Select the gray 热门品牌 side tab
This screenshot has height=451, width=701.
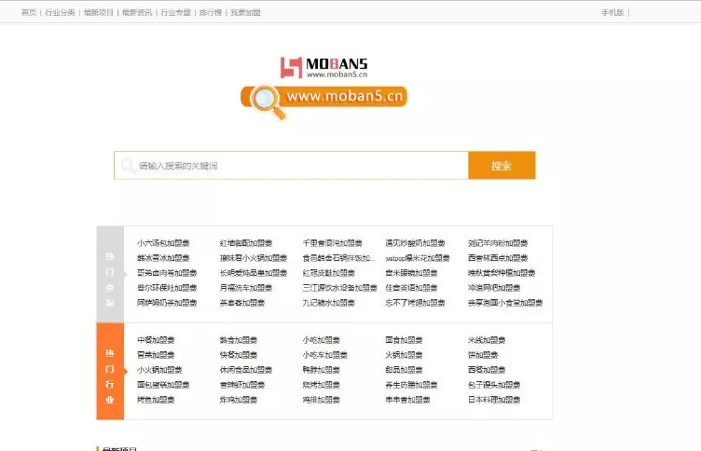[110, 274]
